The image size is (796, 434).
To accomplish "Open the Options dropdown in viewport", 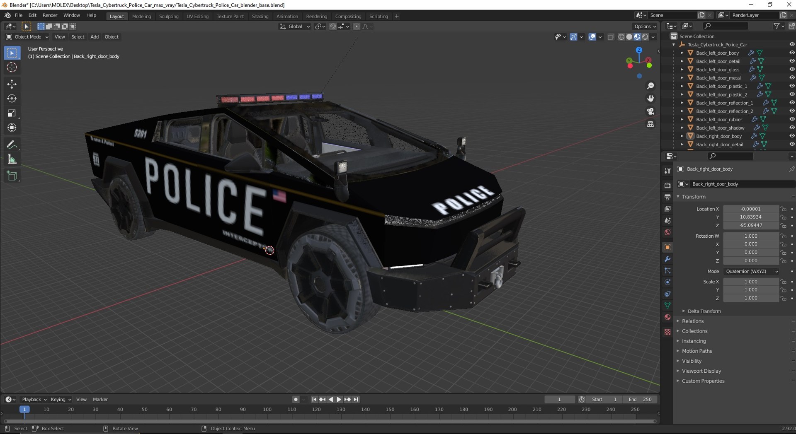I will point(645,27).
